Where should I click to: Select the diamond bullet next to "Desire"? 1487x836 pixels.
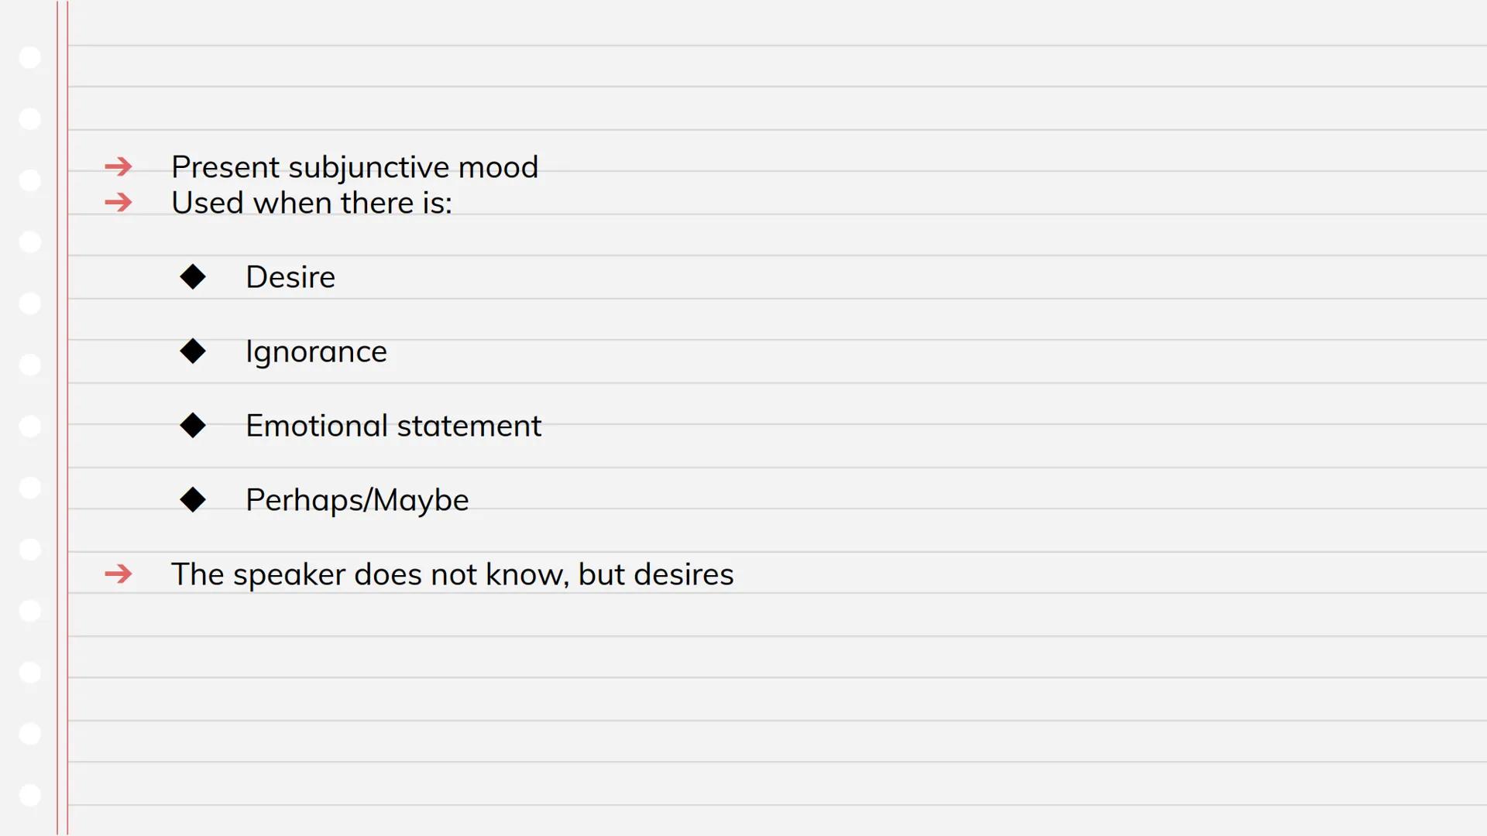coord(193,277)
